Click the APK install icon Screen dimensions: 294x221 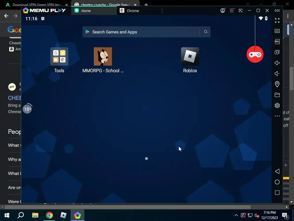click(277, 41)
